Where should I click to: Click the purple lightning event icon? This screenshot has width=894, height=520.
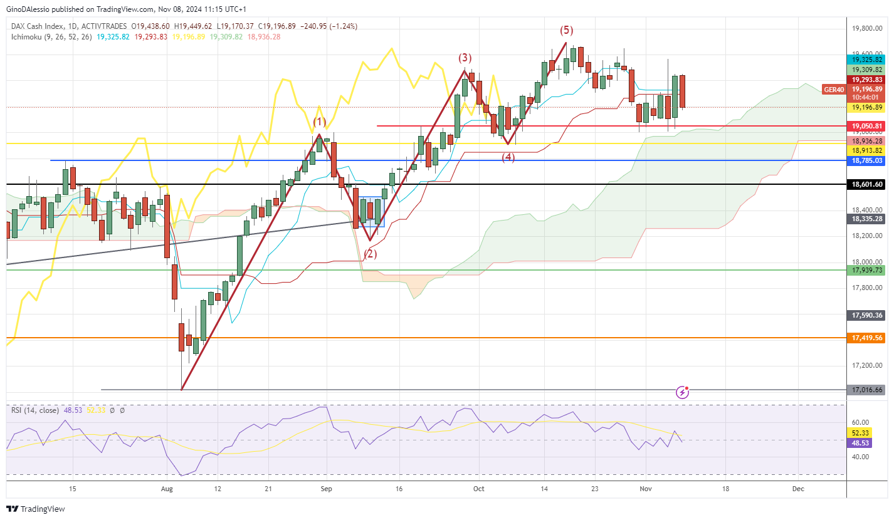tap(683, 392)
